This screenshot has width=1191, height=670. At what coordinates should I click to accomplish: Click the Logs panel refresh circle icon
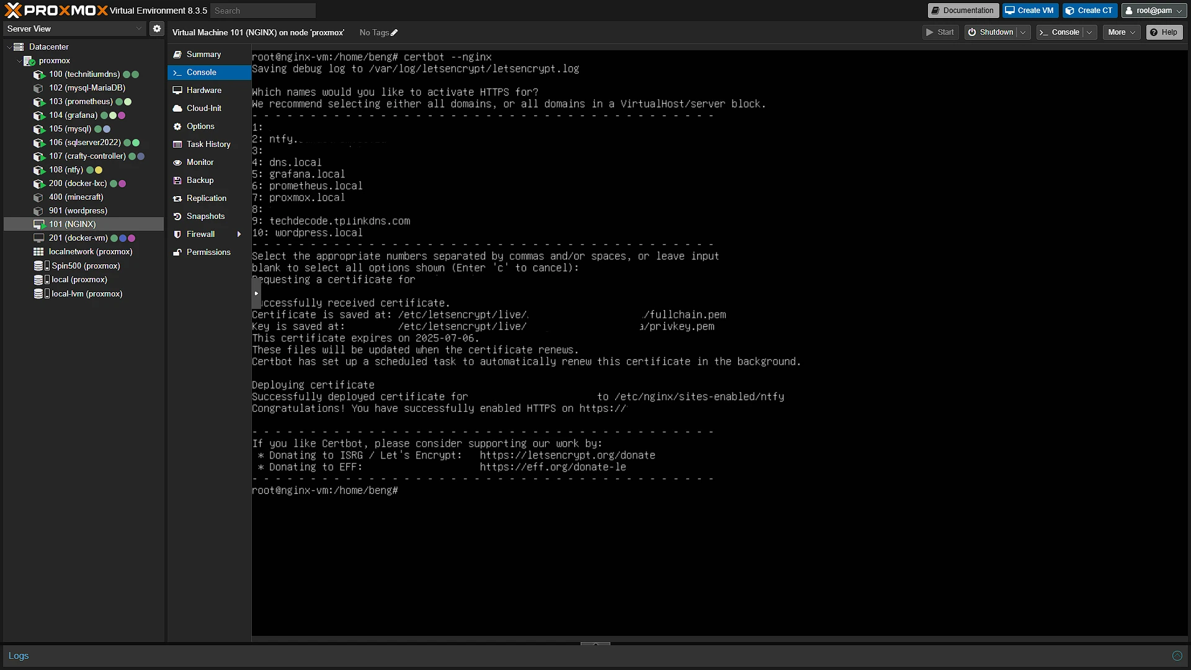point(1177,656)
